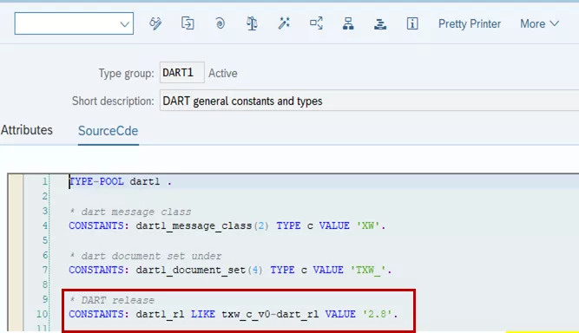The height and width of the screenshot is (333, 579).
Task: Select the SourceCde tab
Action: pyautogui.click(x=109, y=131)
